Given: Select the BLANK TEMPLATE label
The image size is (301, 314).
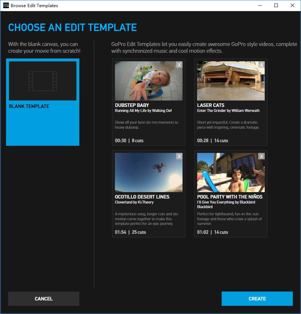Looking at the screenshot, I should (x=29, y=106).
